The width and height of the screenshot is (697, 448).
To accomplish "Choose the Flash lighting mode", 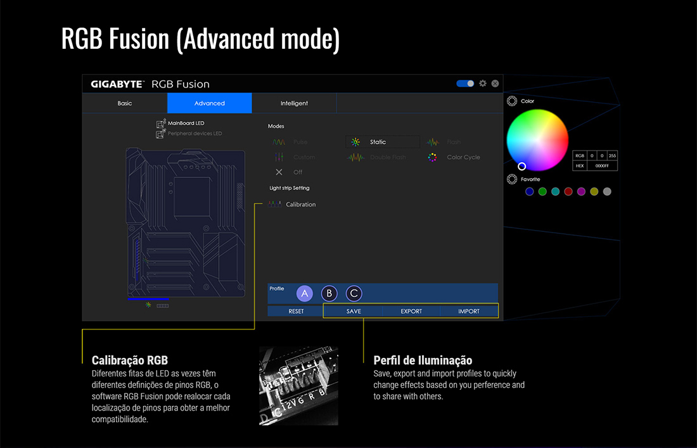I will pos(444,142).
